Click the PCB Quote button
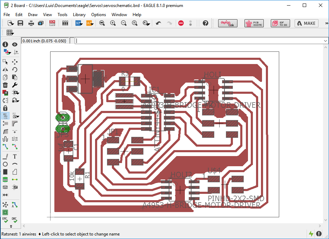Screen dimensions: 329x239 pos(254,23)
